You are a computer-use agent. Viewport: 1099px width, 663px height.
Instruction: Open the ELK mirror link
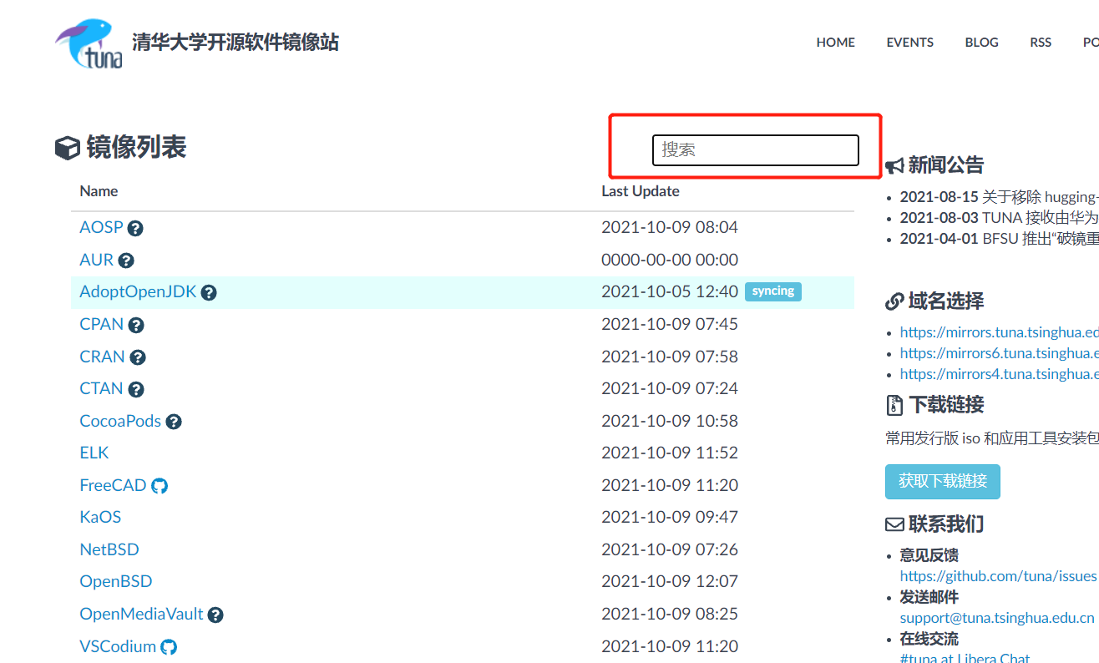pos(94,453)
